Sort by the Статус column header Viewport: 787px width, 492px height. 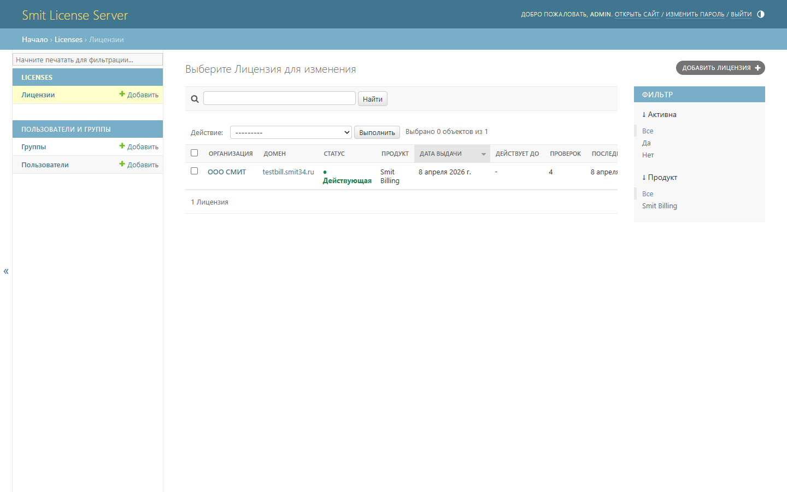(x=334, y=154)
